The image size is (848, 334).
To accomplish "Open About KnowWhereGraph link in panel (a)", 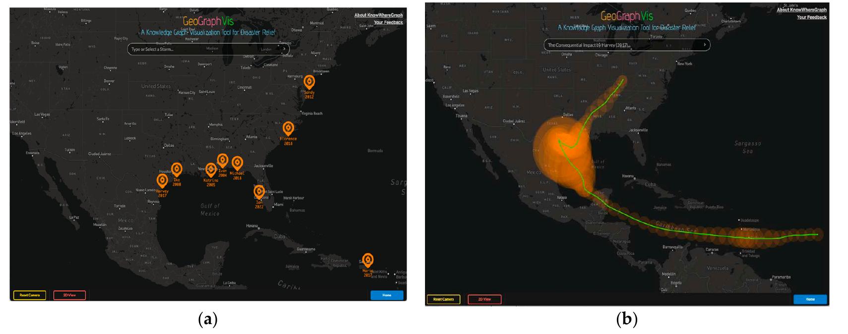I will pyautogui.click(x=378, y=15).
